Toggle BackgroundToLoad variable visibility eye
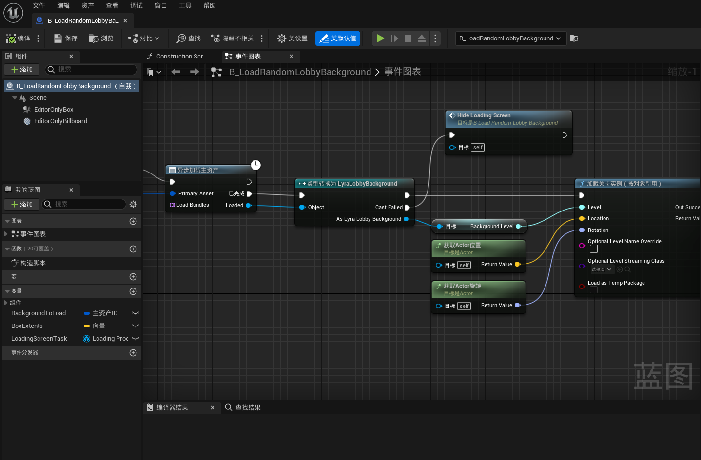 pyautogui.click(x=136, y=313)
